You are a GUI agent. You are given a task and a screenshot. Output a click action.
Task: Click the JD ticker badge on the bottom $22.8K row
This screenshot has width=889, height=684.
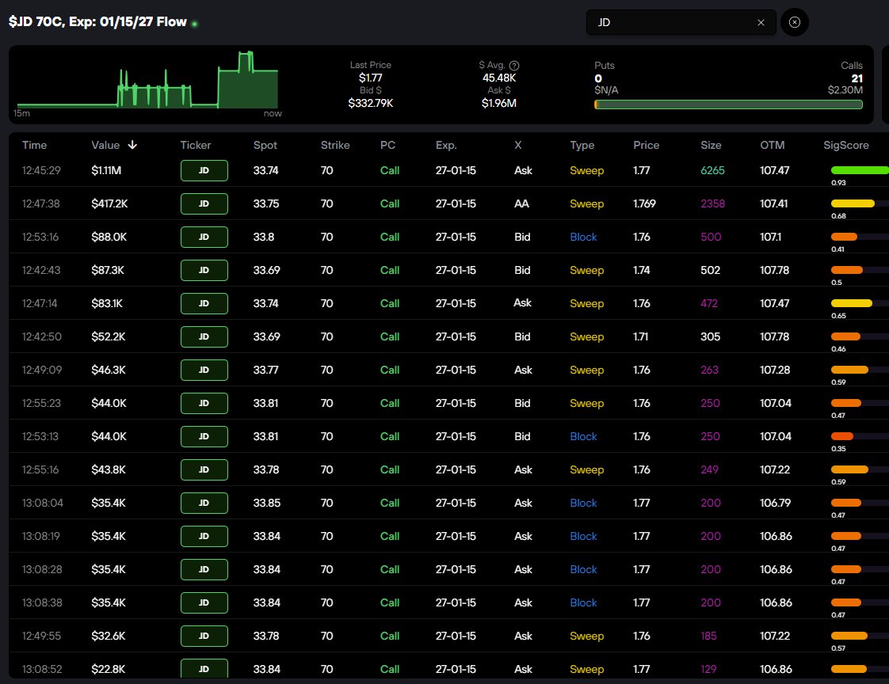click(204, 669)
